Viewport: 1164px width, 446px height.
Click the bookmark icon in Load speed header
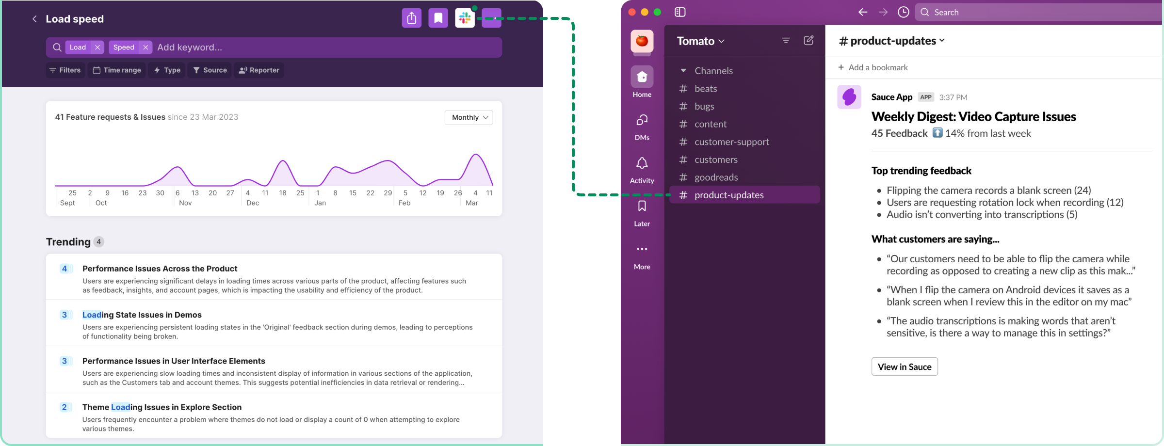tap(438, 18)
